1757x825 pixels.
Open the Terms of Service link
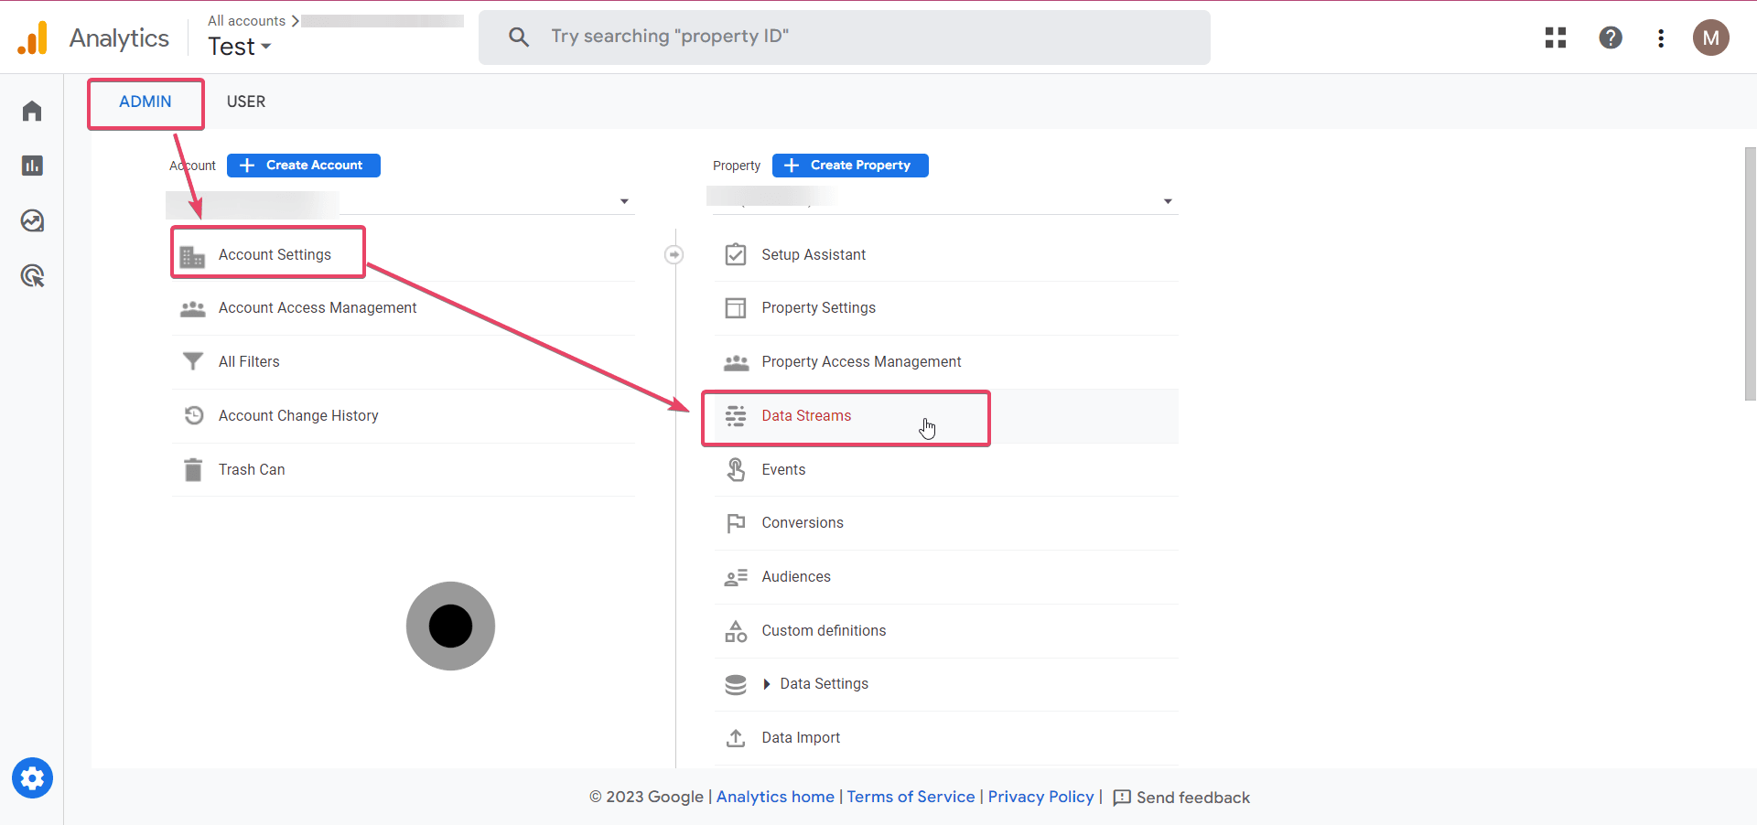[x=911, y=797]
